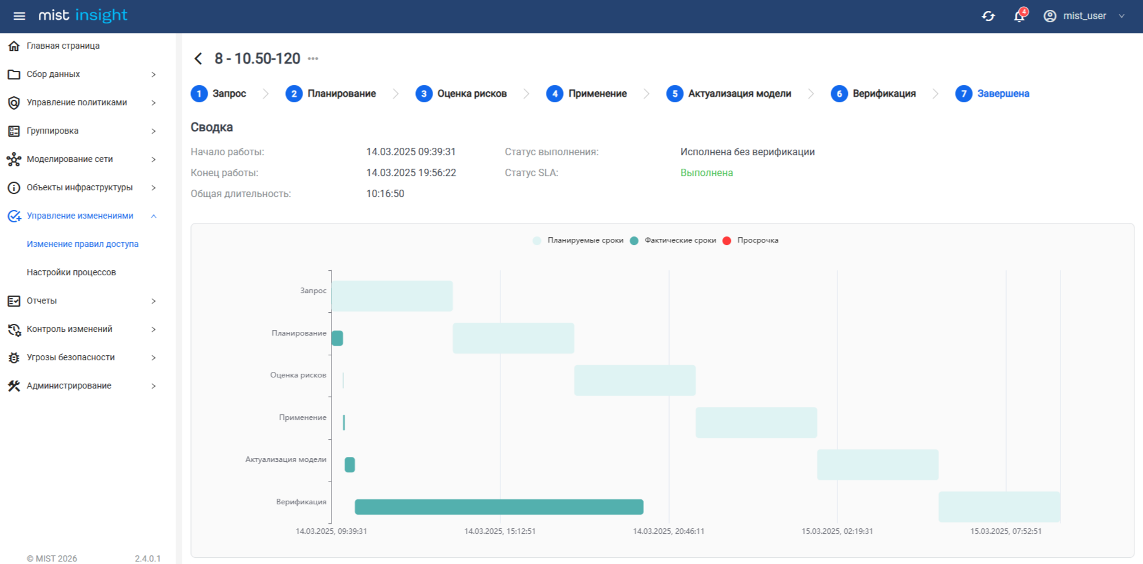This screenshot has height=564, width=1143.
Task: Select the Оценка рисков step
Action: [462, 94]
